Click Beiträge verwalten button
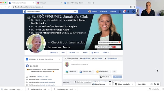 83,82
